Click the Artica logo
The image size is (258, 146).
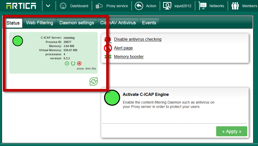21,6
